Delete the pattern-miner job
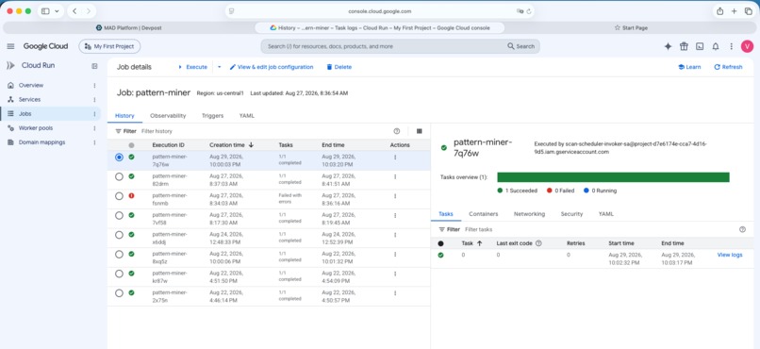 click(339, 67)
